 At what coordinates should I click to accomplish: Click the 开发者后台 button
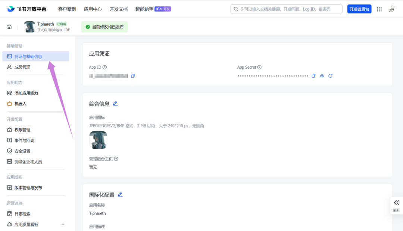point(359,9)
